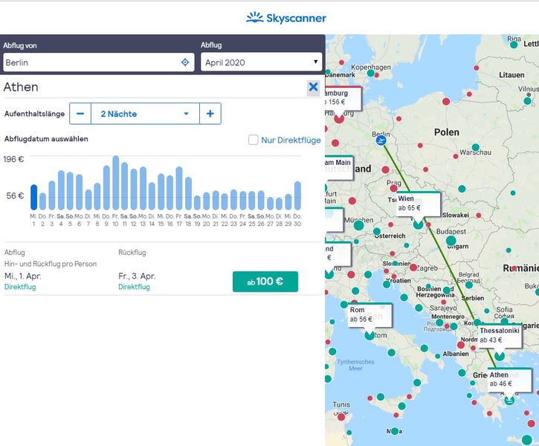Select the price bar for Di. 7 April
The height and width of the screenshot is (446, 539).
point(88,200)
